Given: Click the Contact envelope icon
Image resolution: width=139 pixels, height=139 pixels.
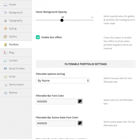Looking at the screenshot, I should click(5, 60).
